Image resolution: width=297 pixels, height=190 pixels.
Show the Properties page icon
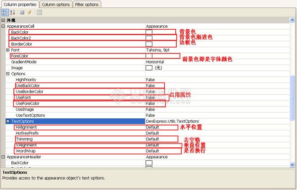pos(22,12)
